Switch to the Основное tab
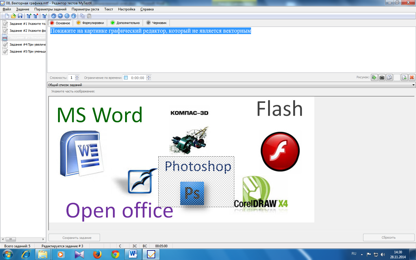This screenshot has height=260, width=416. (x=60, y=23)
